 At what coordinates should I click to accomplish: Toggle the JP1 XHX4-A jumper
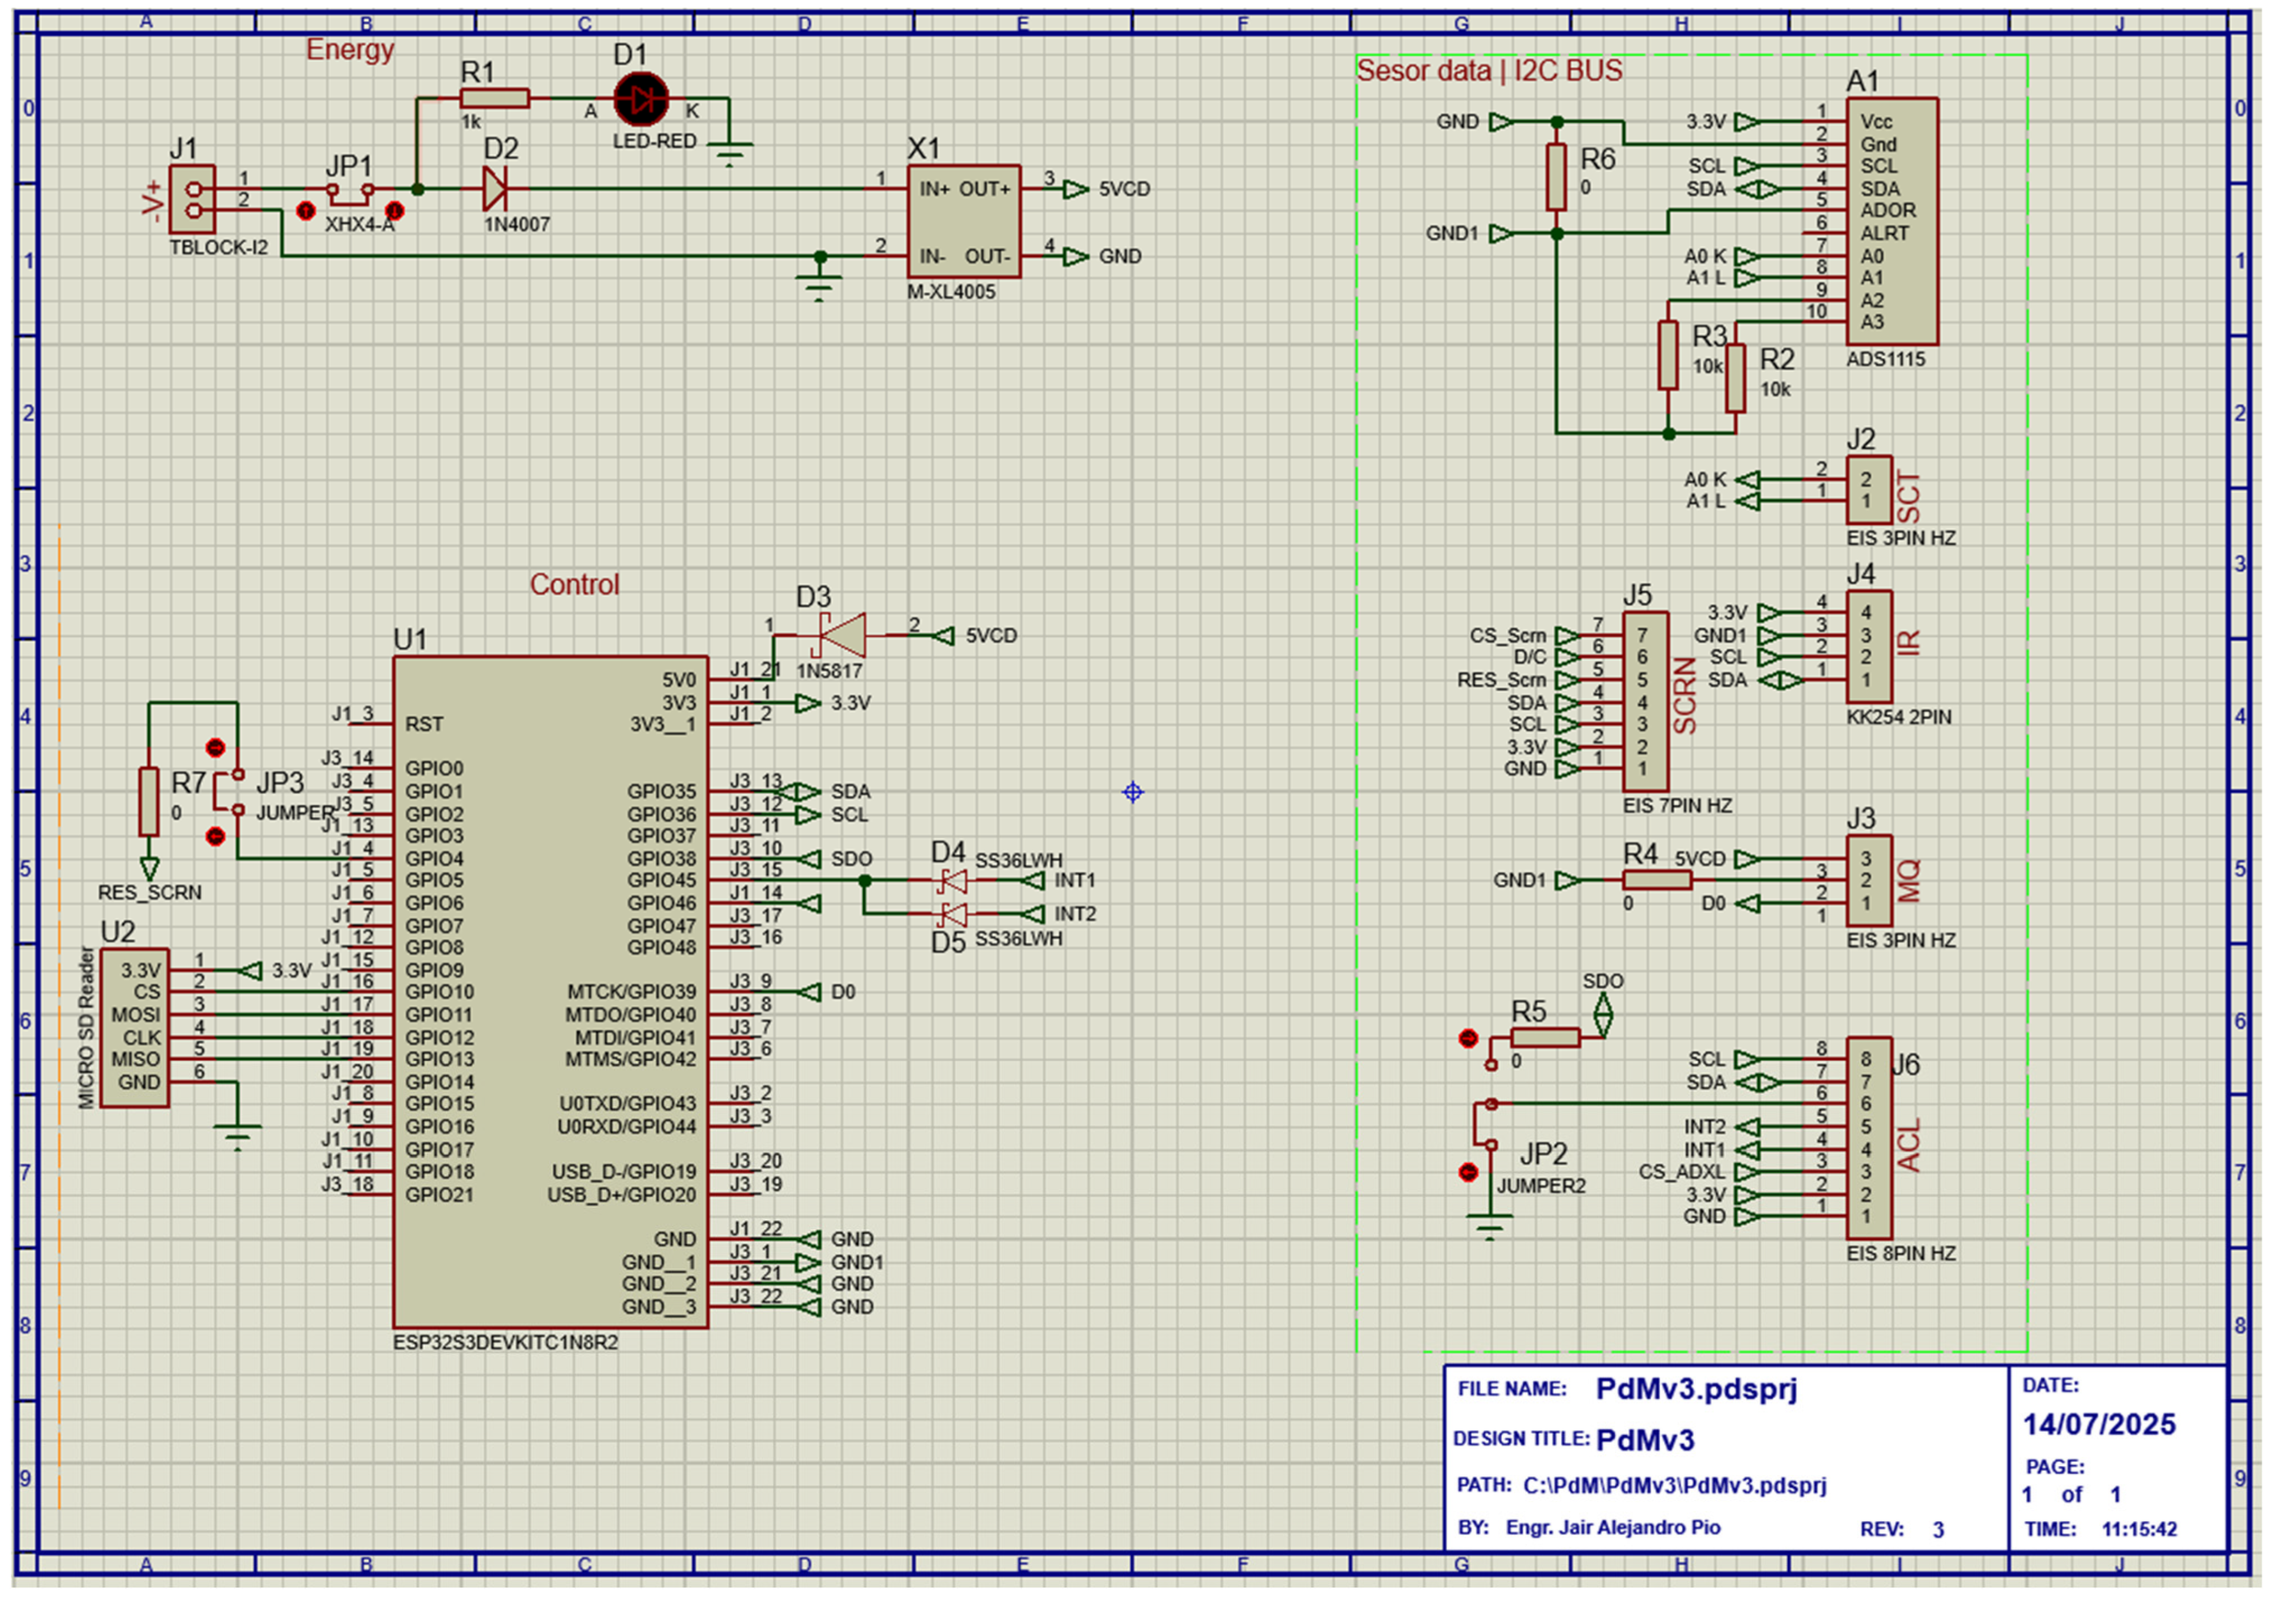(x=350, y=192)
